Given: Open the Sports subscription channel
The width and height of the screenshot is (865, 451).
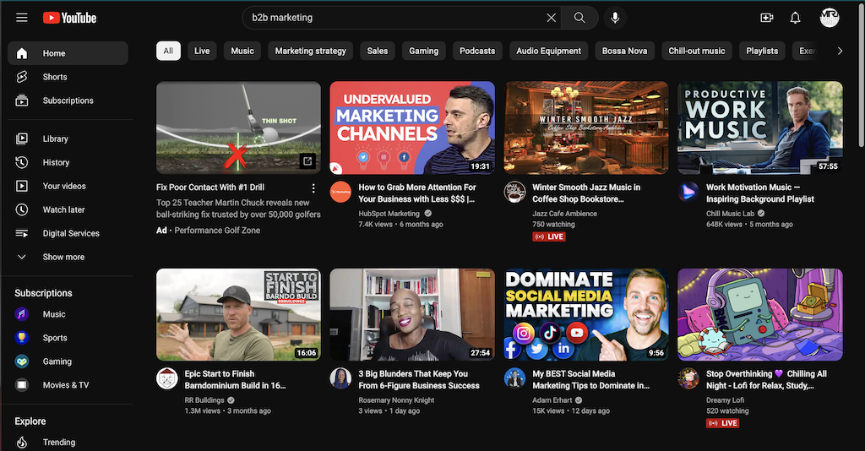Looking at the screenshot, I should pyautogui.click(x=68, y=338).
